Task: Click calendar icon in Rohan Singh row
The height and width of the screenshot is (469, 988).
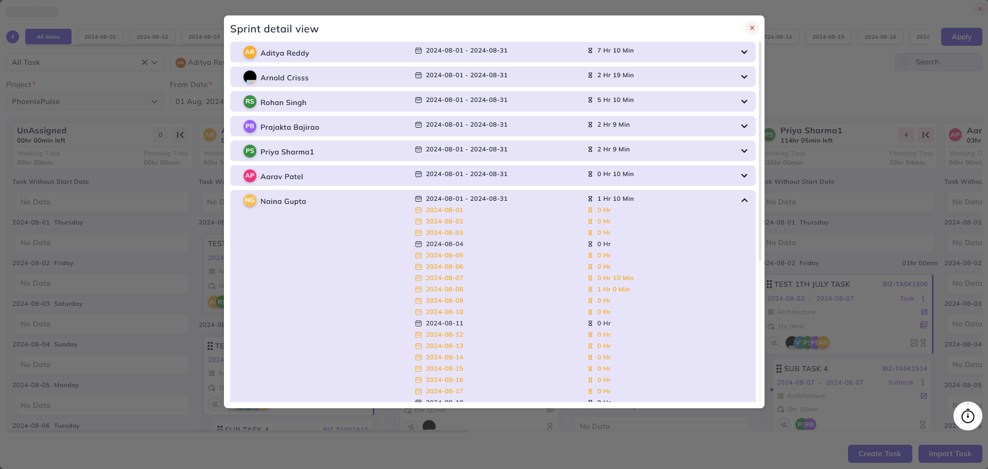Action: pyautogui.click(x=419, y=100)
